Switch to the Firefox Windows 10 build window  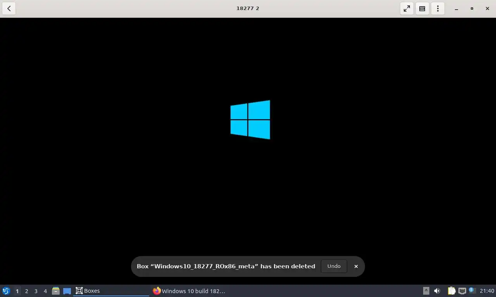tap(189, 291)
